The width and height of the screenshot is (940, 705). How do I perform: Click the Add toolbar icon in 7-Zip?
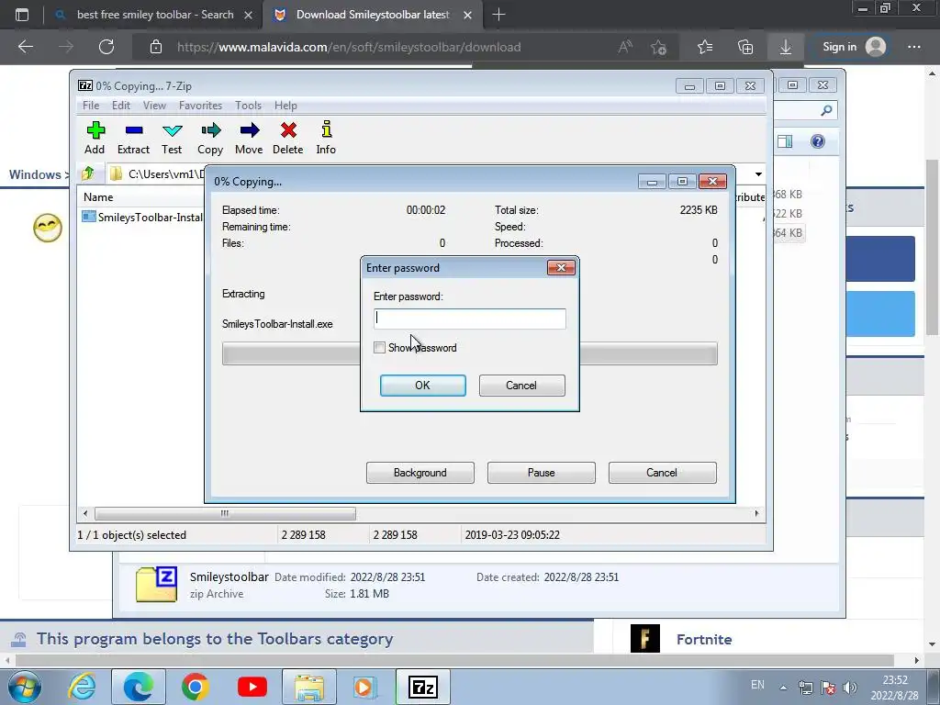pyautogui.click(x=95, y=138)
